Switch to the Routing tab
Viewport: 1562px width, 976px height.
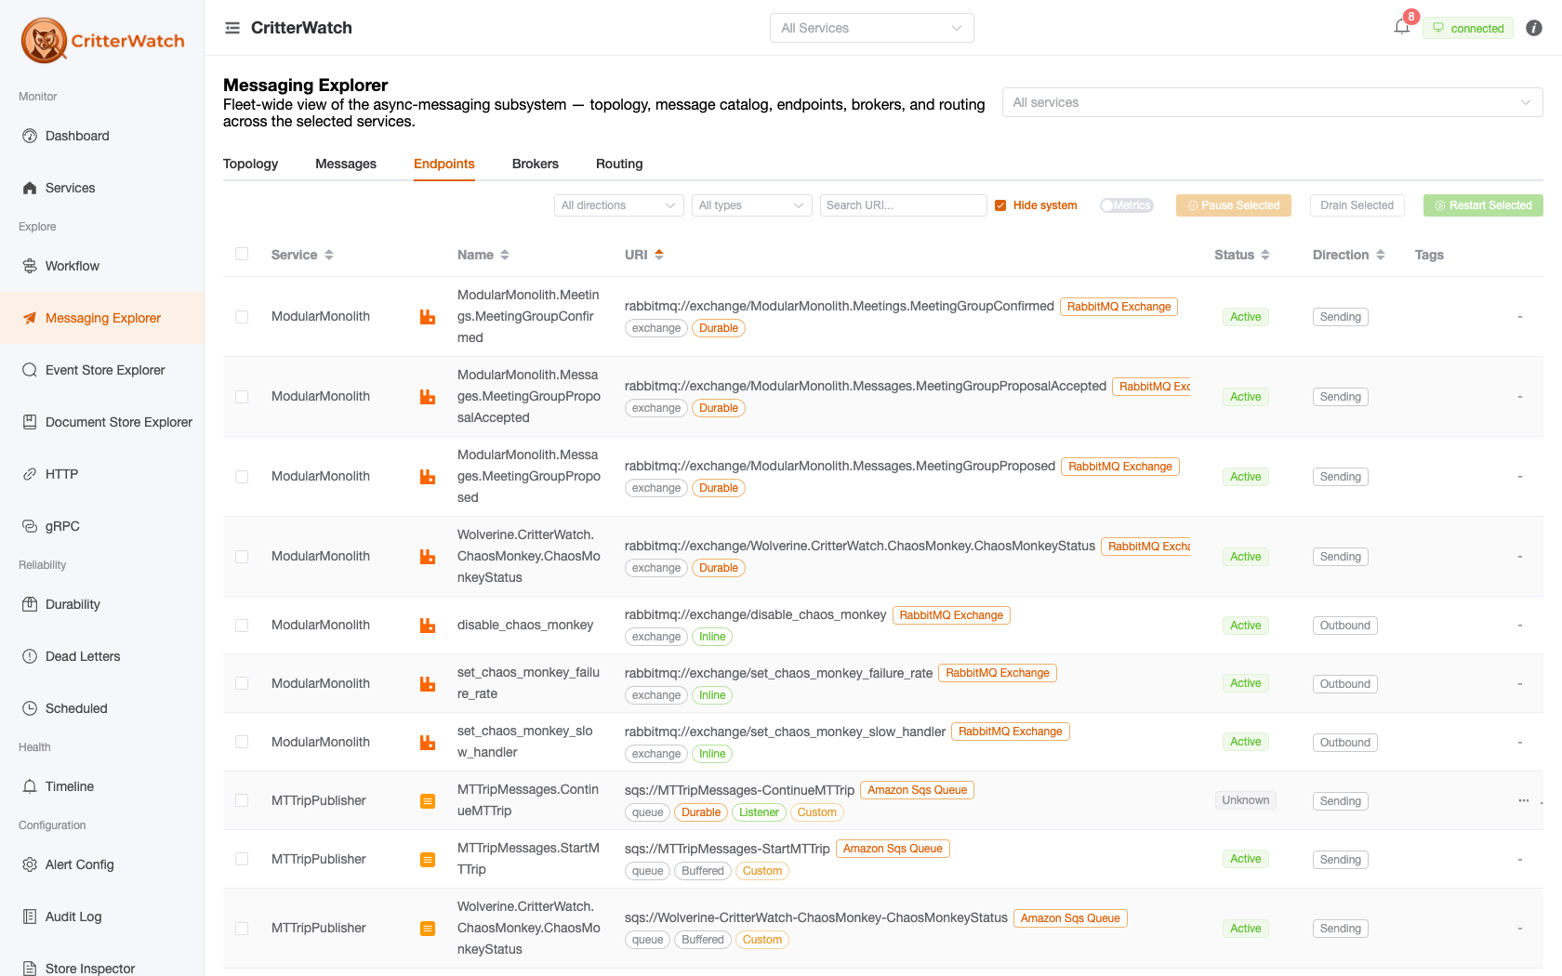click(619, 164)
